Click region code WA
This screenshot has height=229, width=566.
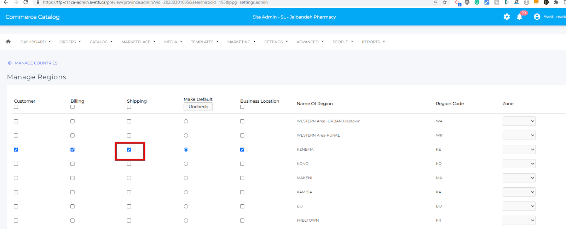(x=439, y=121)
